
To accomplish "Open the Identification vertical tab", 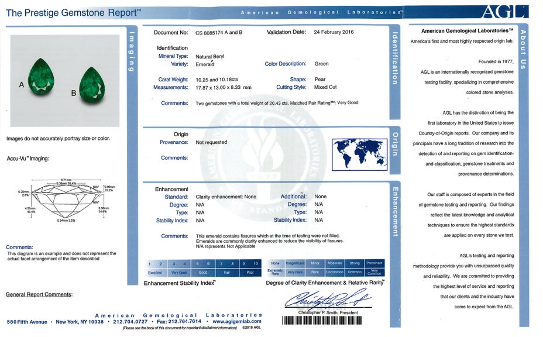I will point(395,59).
